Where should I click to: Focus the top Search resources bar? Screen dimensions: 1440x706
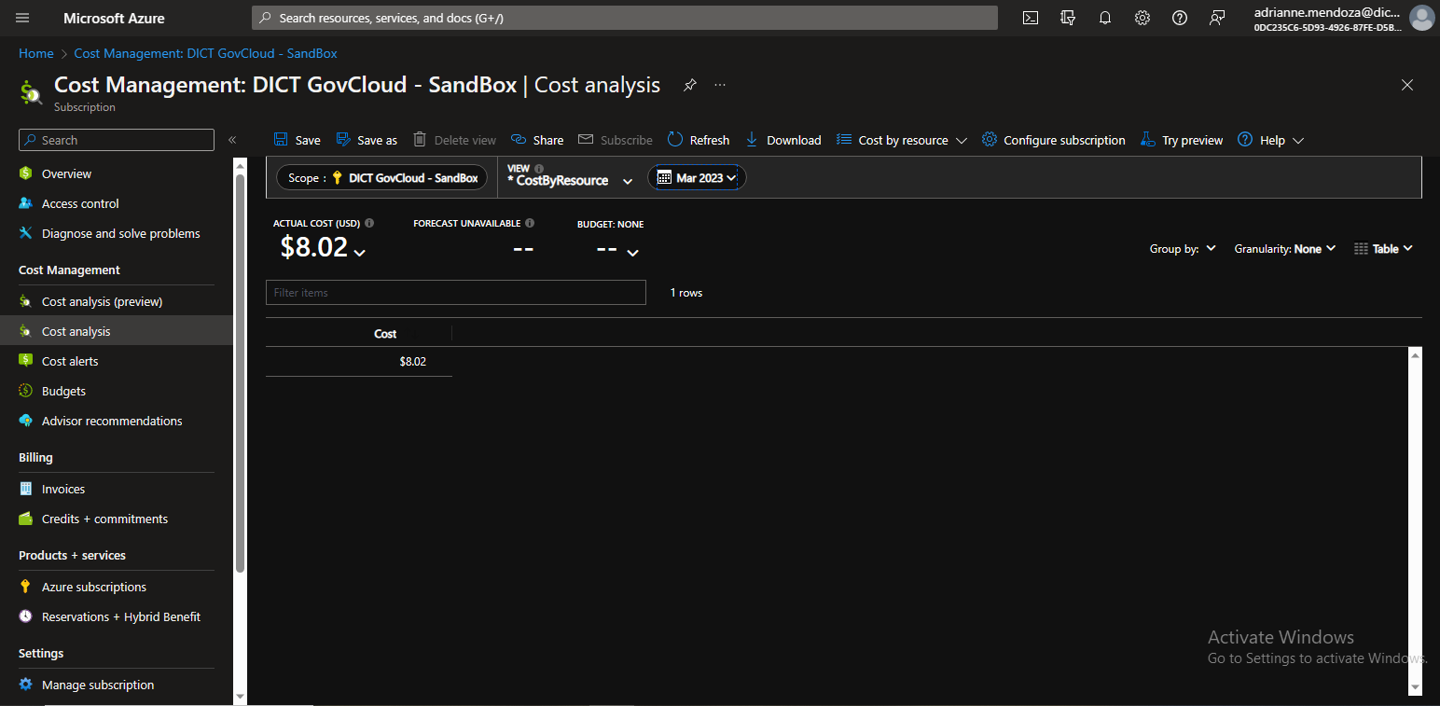coord(625,18)
